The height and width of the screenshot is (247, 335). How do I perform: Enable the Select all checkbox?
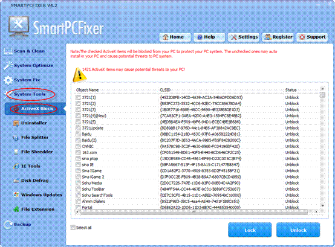73,228
